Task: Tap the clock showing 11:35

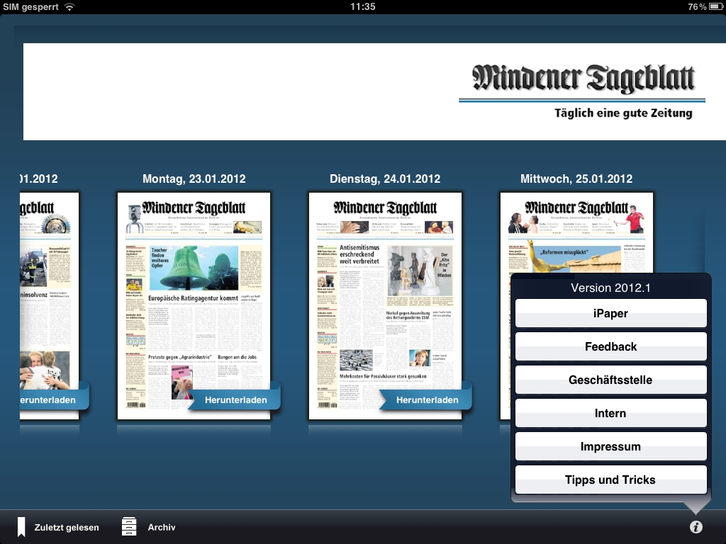Action: click(362, 7)
